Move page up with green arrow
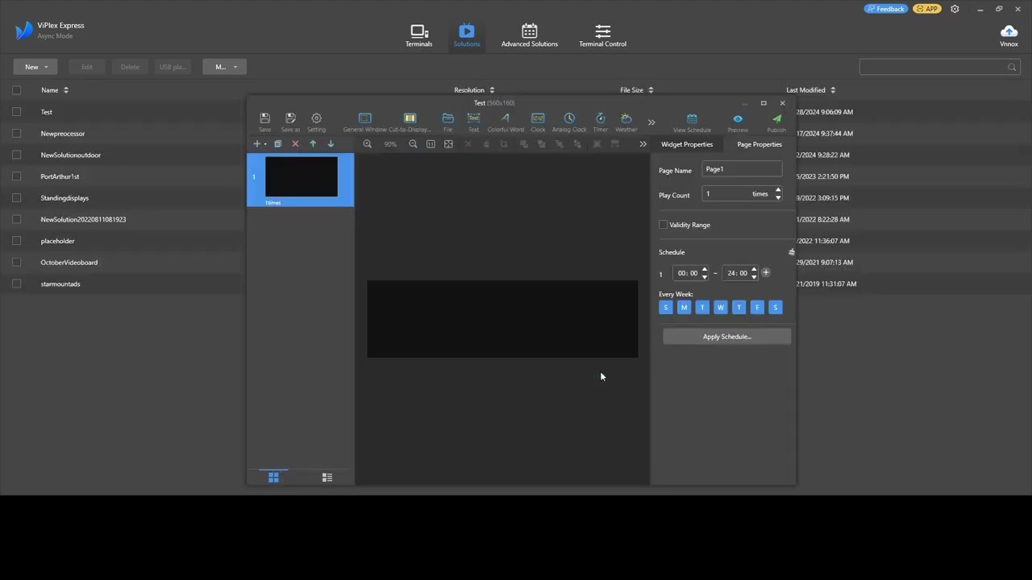The height and width of the screenshot is (580, 1032). pos(313,143)
